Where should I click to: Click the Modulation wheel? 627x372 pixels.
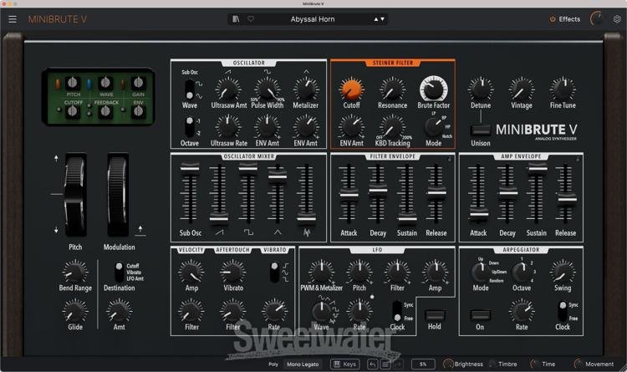pos(118,195)
